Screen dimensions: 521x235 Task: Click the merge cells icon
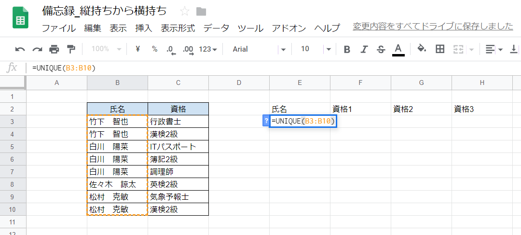[x=459, y=50]
